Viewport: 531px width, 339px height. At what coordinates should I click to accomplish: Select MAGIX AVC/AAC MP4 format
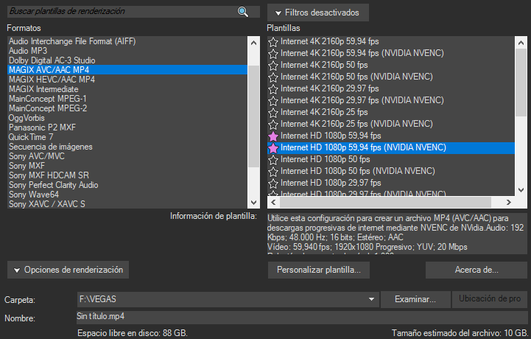[x=127, y=70]
